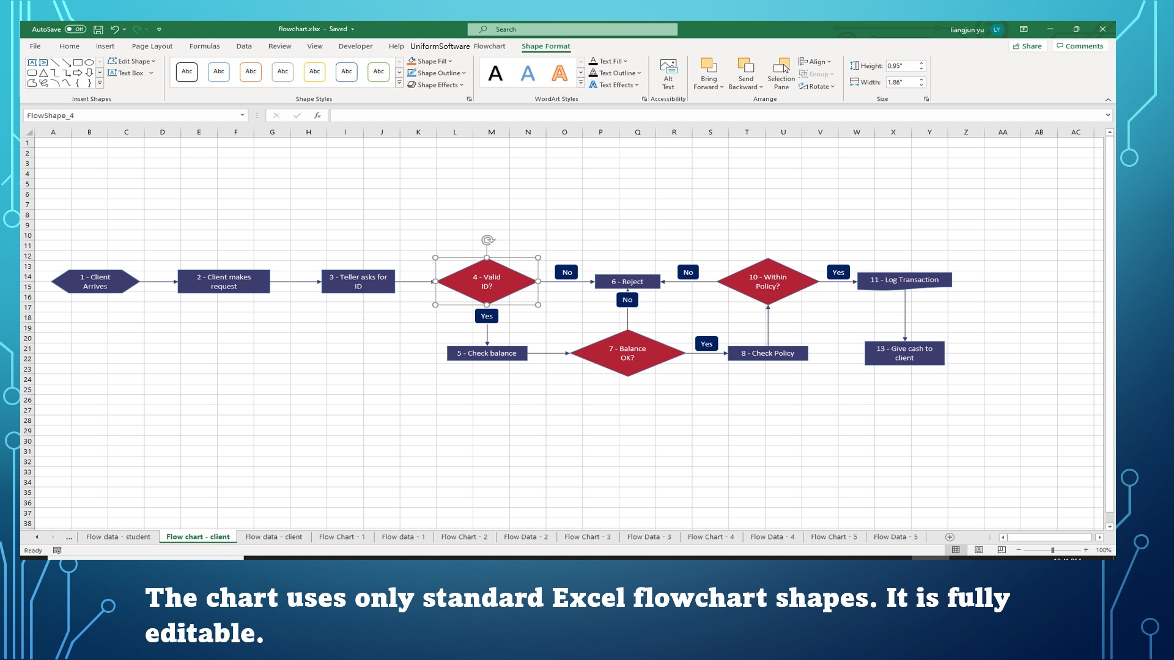Click the Bring Forward icon
The height and width of the screenshot is (660, 1174).
pyautogui.click(x=708, y=66)
